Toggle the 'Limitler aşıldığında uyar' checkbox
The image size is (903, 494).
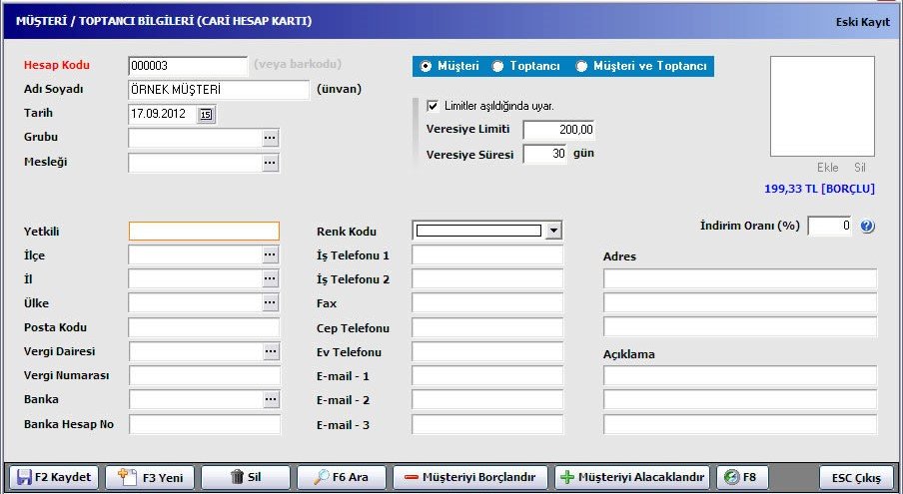(x=433, y=106)
